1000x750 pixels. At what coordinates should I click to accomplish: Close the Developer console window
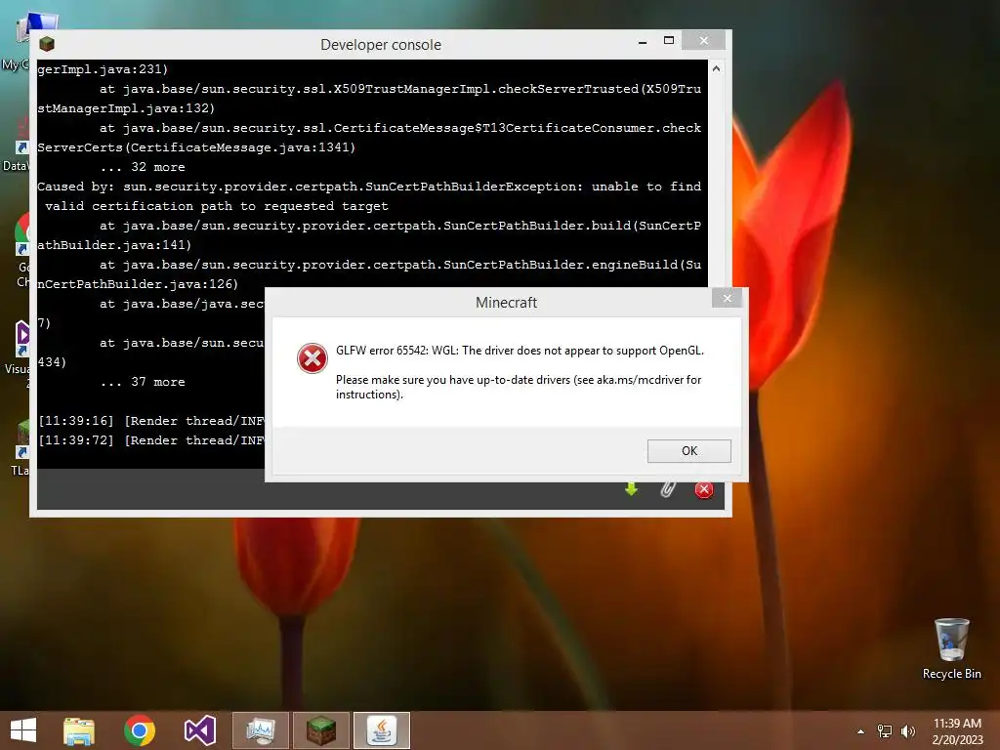[x=703, y=40]
